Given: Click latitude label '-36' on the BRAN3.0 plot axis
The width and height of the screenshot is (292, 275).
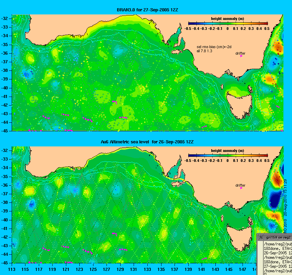Looking at the screenshot, I should 4,53.
